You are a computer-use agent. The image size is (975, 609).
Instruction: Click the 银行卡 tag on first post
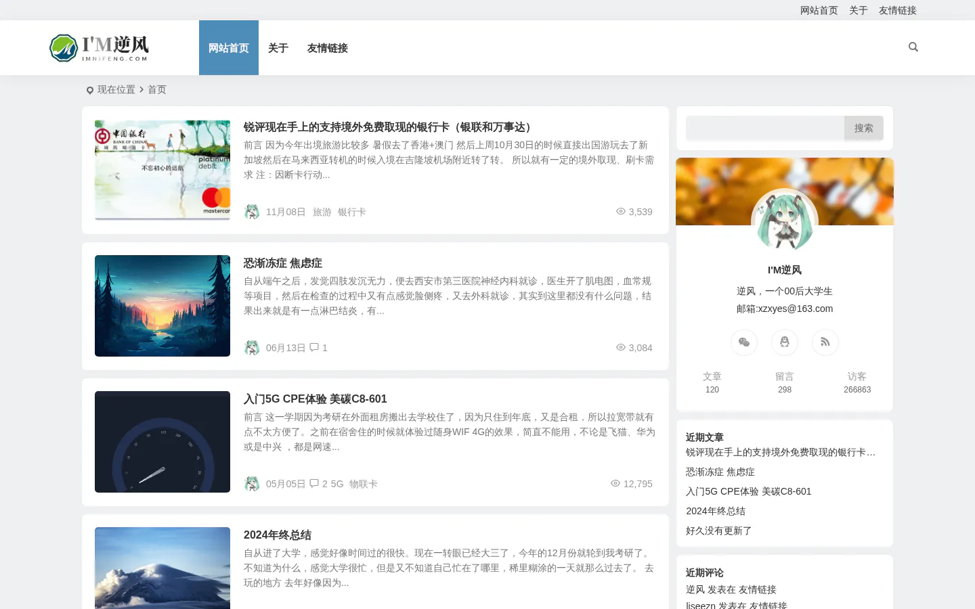tap(352, 212)
